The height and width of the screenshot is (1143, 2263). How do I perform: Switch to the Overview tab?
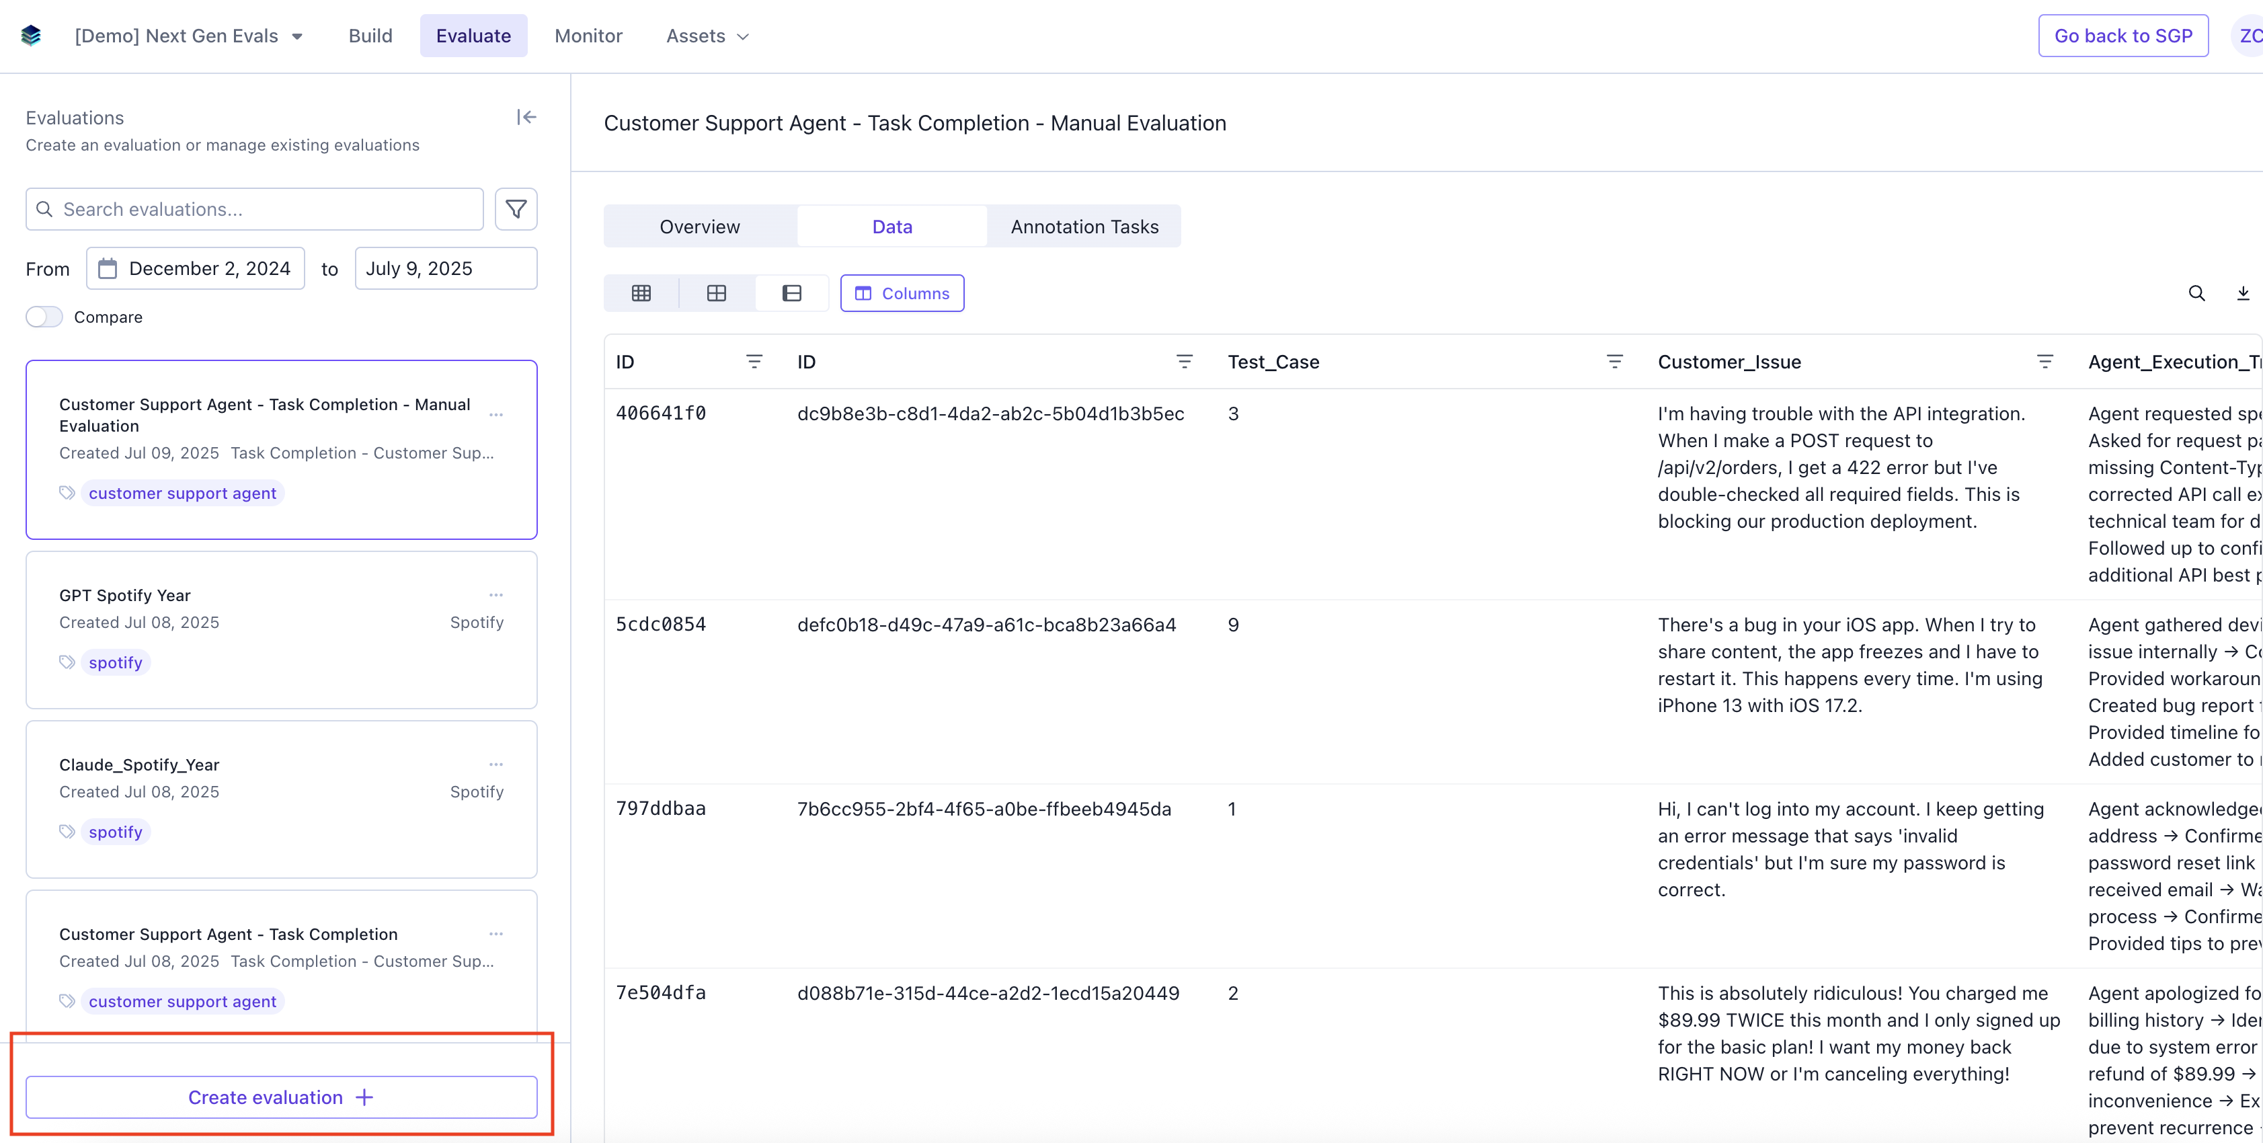[700, 227]
